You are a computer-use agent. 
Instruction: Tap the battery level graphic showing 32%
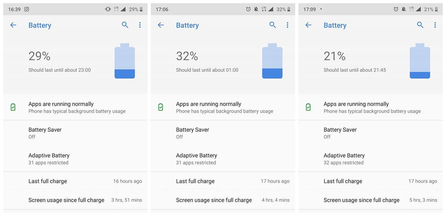click(272, 61)
